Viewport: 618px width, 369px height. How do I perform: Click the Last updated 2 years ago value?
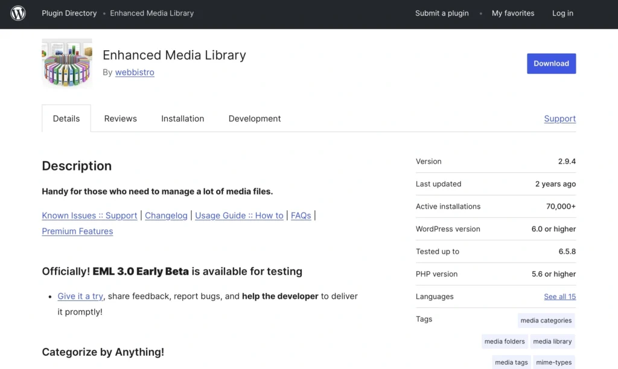coord(555,184)
